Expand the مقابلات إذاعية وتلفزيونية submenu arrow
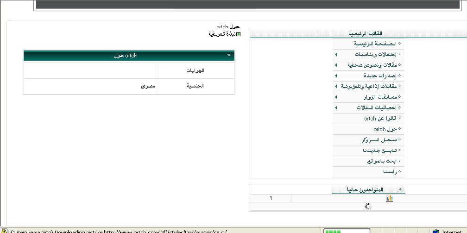 point(336,86)
